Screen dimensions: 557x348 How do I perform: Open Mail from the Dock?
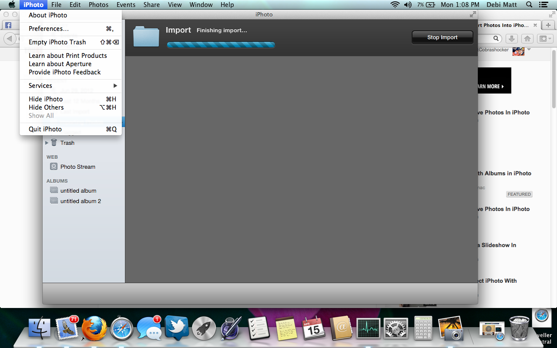pos(67,328)
